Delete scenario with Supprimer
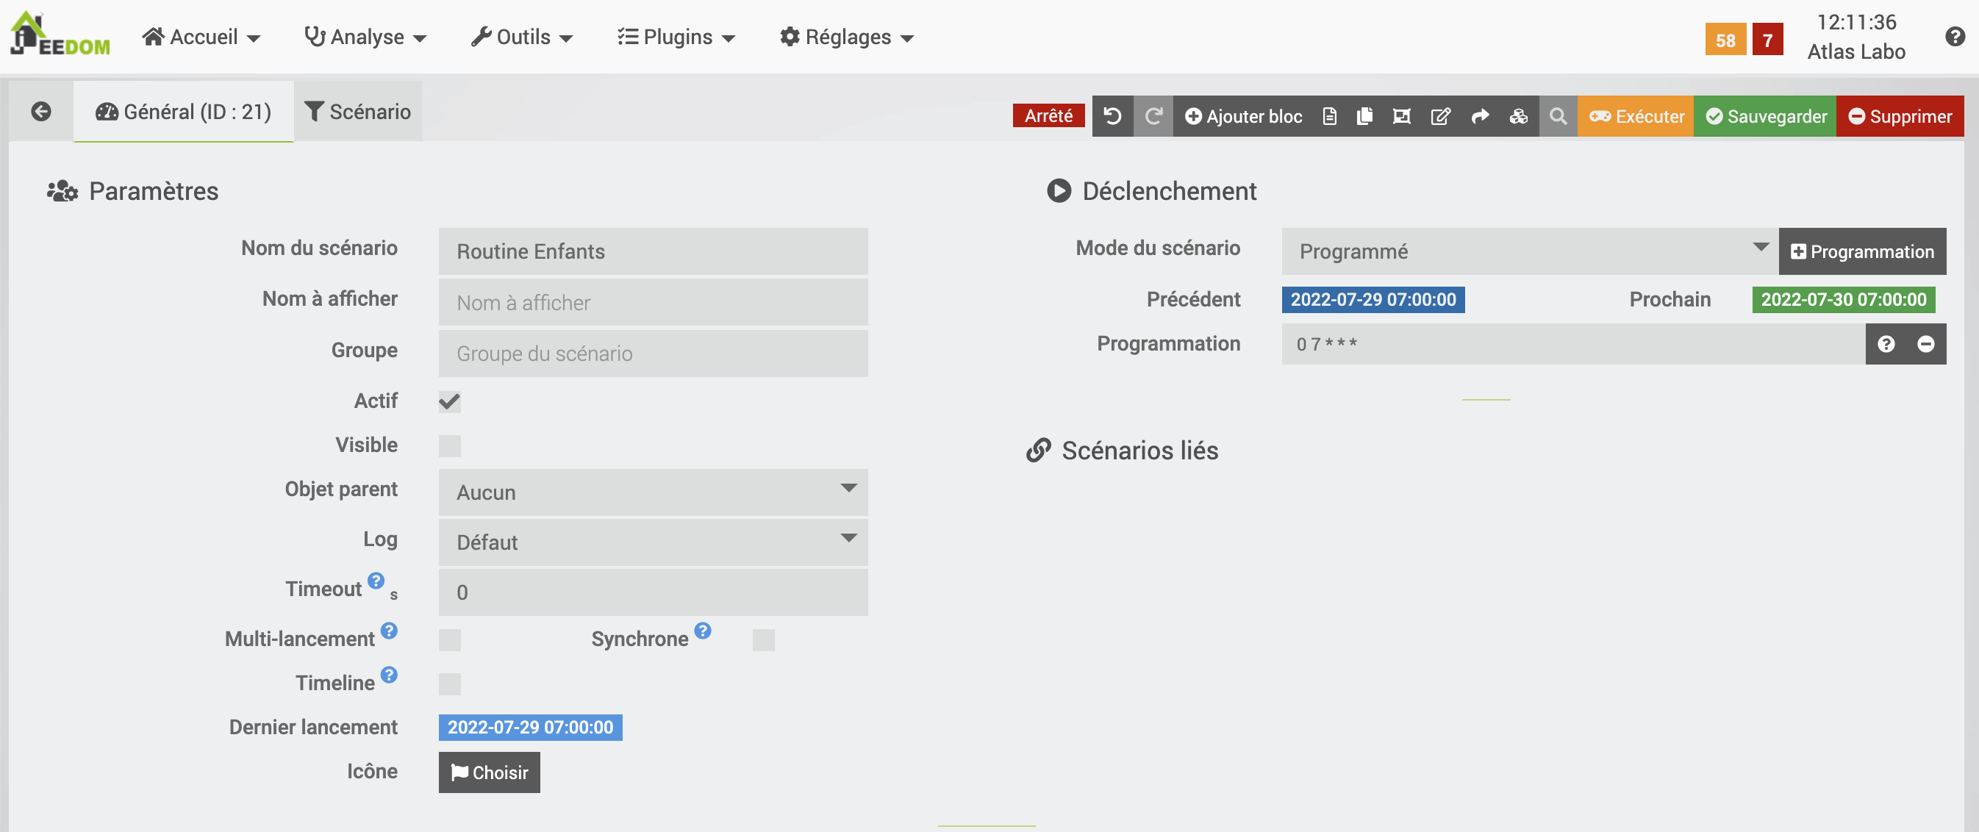1979x832 pixels. 1900,116
